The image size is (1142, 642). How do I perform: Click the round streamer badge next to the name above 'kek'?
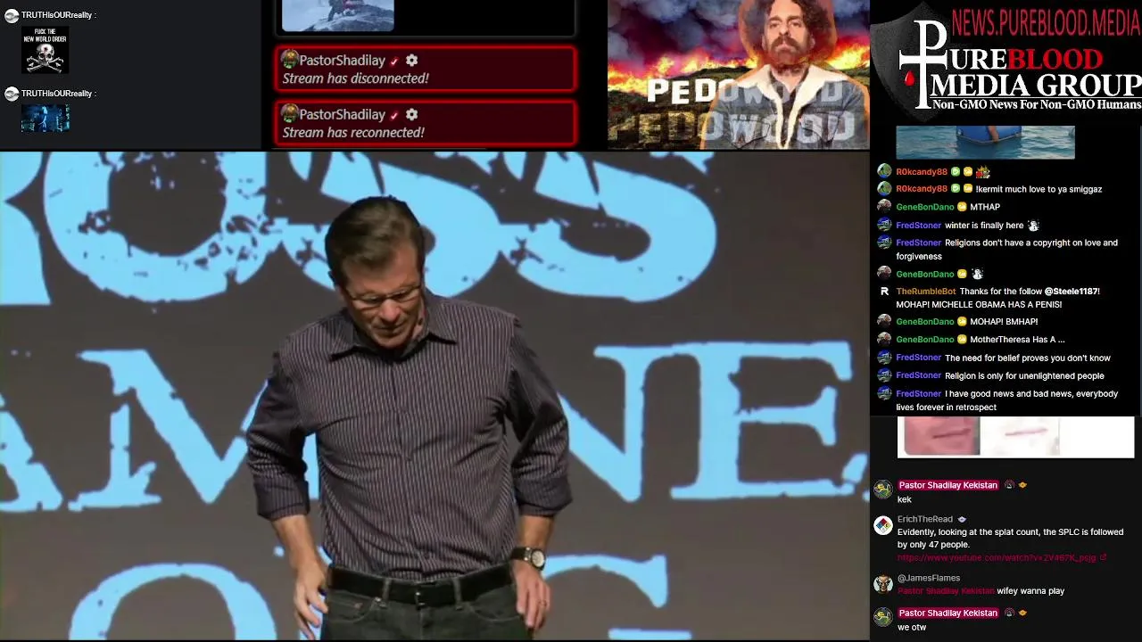1009,485
